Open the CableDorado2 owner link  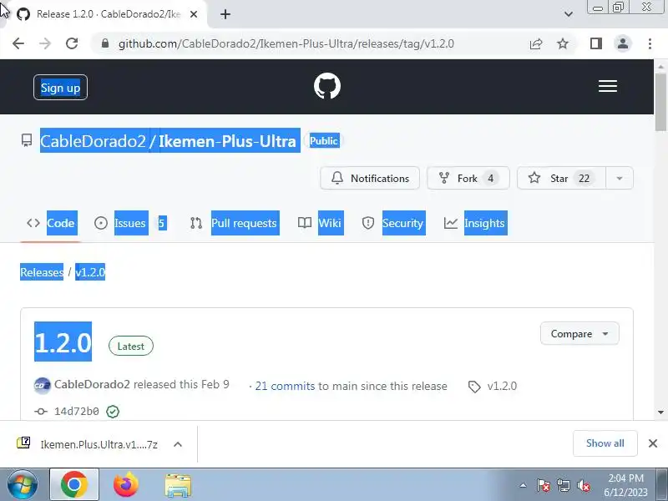pos(93,140)
